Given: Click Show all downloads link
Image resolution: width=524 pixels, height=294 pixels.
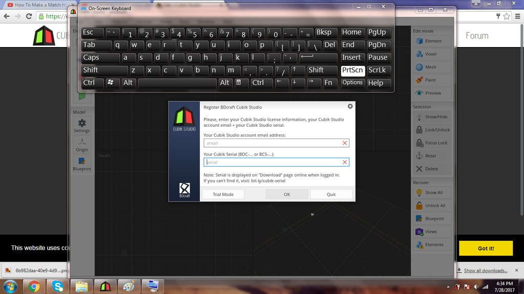Looking at the screenshot, I should (x=485, y=270).
